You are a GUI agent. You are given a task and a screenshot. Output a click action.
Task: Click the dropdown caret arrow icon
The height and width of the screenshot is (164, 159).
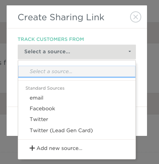tap(130, 52)
